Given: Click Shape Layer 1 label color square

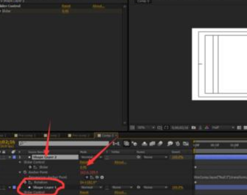Looking at the screenshot, I should 14,188.
